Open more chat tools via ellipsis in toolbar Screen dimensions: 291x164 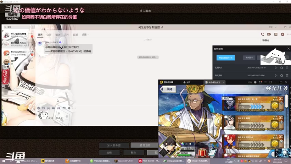click(74, 108)
